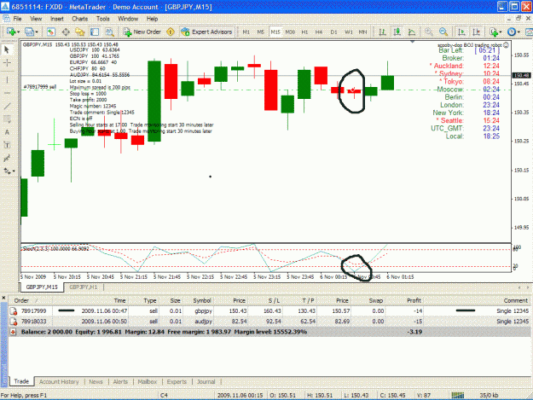Launch MetaEditor from yellow diamond icon
533x400 pixels.
pos(171,32)
